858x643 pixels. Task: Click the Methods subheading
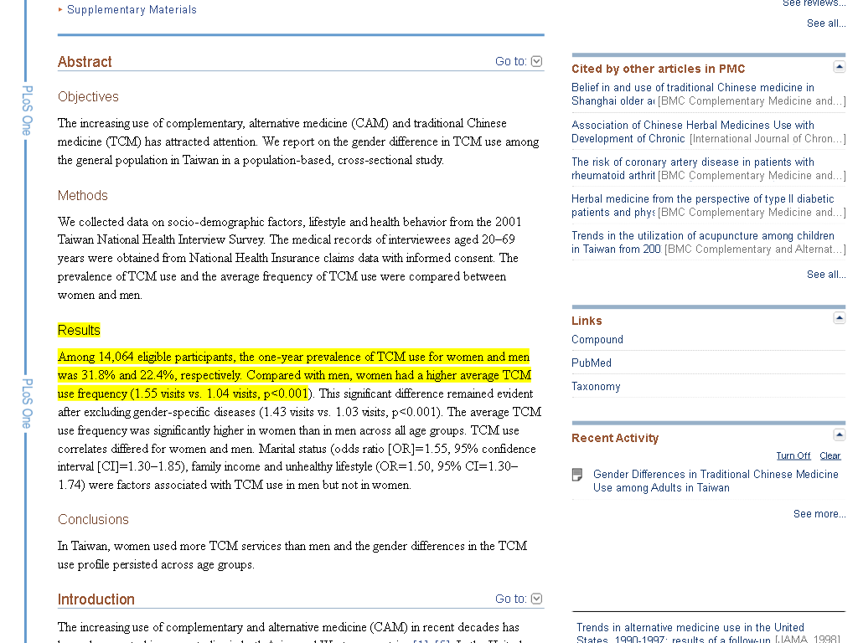tap(83, 196)
